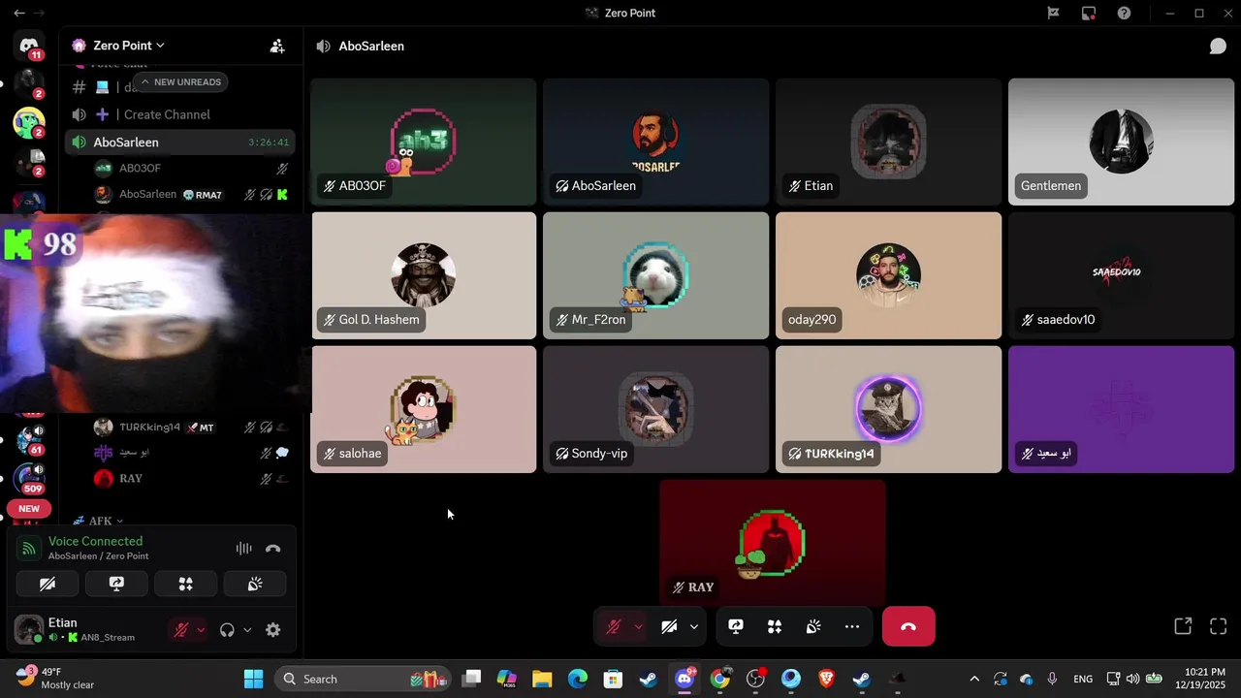1241x698 pixels.
Task: Focus the Sondy-vip video tile
Action: [x=655, y=409]
